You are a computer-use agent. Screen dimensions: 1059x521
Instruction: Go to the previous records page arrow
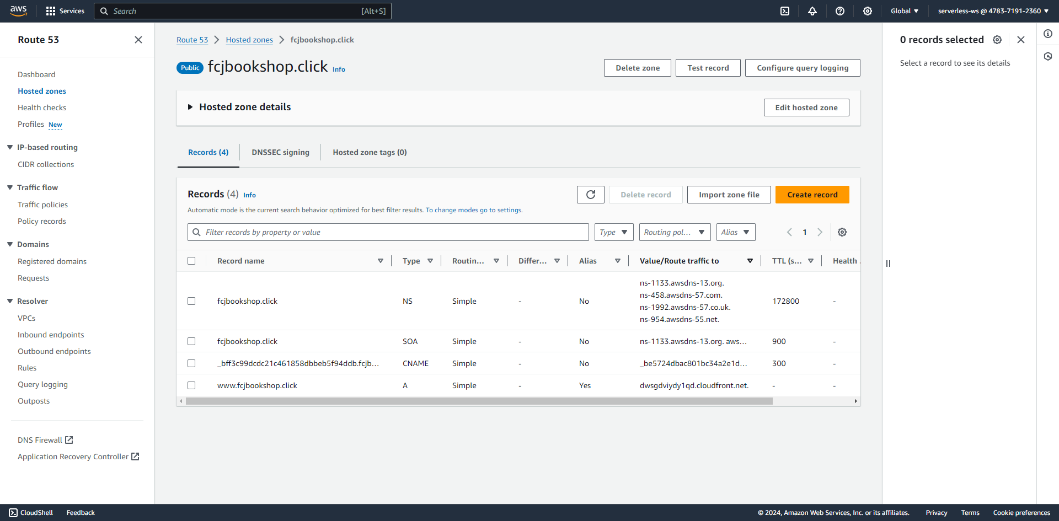pyautogui.click(x=789, y=232)
